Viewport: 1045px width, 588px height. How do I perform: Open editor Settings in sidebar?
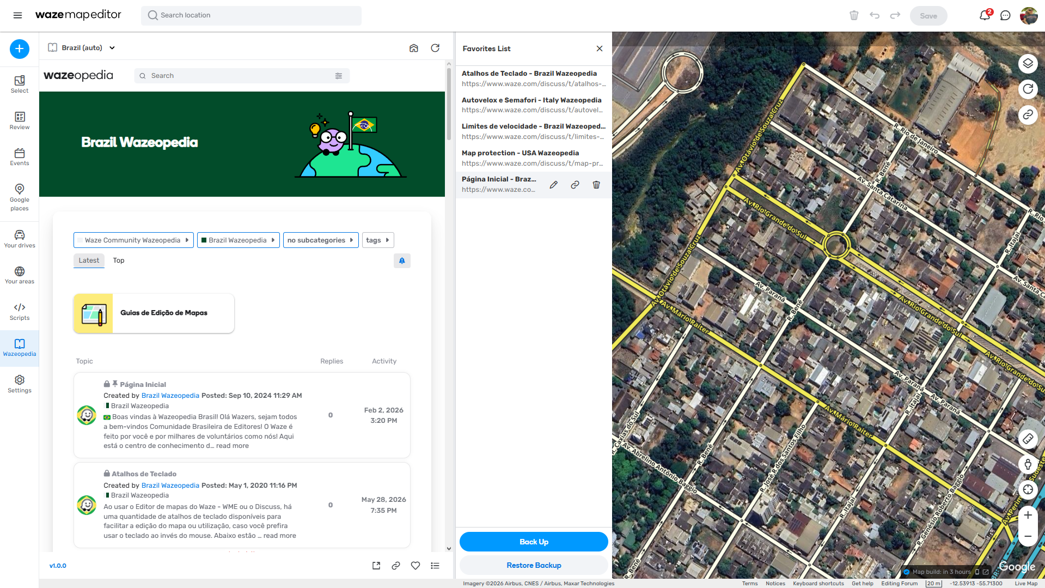pos(20,384)
